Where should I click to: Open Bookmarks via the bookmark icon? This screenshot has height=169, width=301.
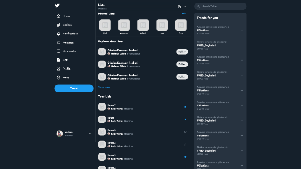[x=58, y=51]
